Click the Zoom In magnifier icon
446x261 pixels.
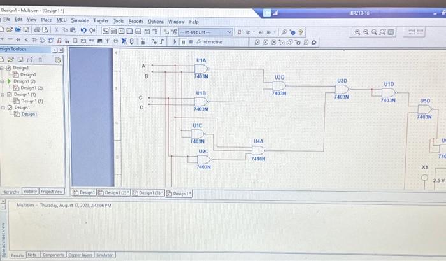pos(357,32)
